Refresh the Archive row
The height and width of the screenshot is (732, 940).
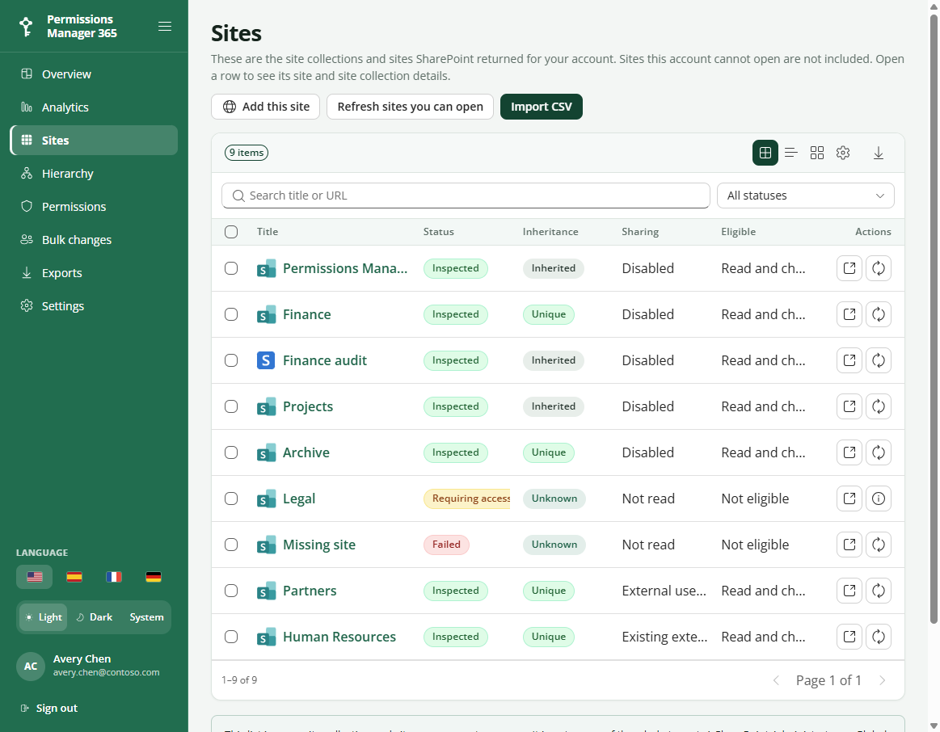(x=879, y=453)
